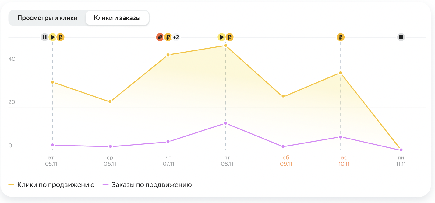Click the play icon above 08.11
The image size is (435, 203).
pyautogui.click(x=221, y=37)
